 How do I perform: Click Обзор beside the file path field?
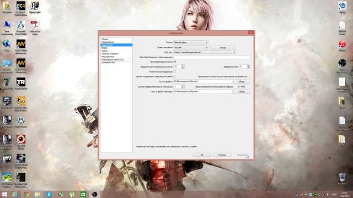tap(242, 81)
